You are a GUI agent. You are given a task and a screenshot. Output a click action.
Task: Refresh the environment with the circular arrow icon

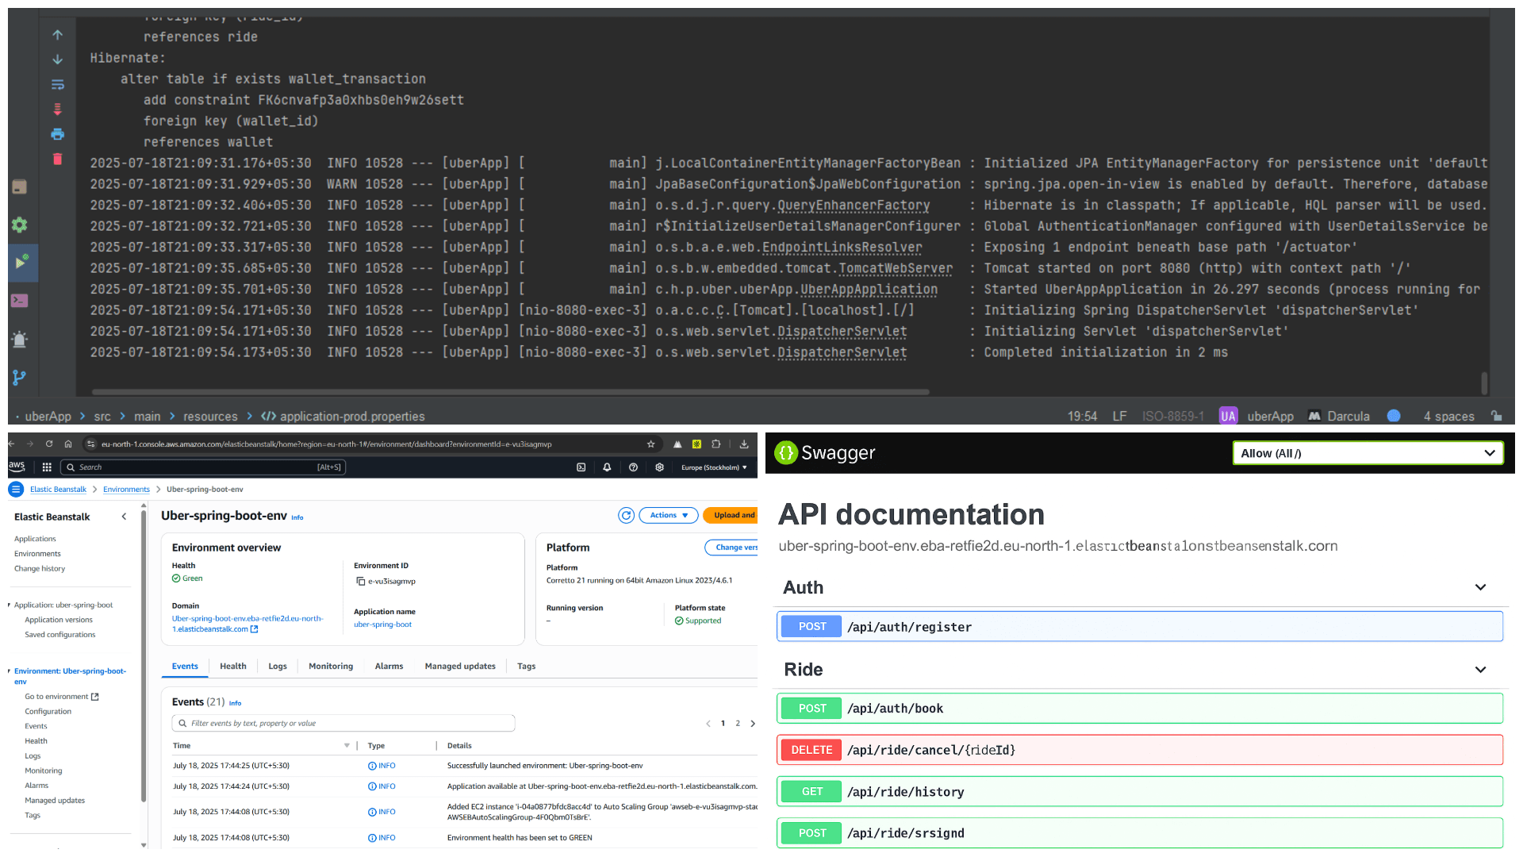tap(626, 515)
